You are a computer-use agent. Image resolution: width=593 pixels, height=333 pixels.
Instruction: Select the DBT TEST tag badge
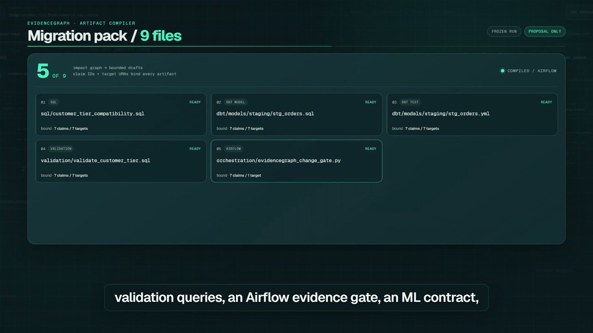point(410,102)
